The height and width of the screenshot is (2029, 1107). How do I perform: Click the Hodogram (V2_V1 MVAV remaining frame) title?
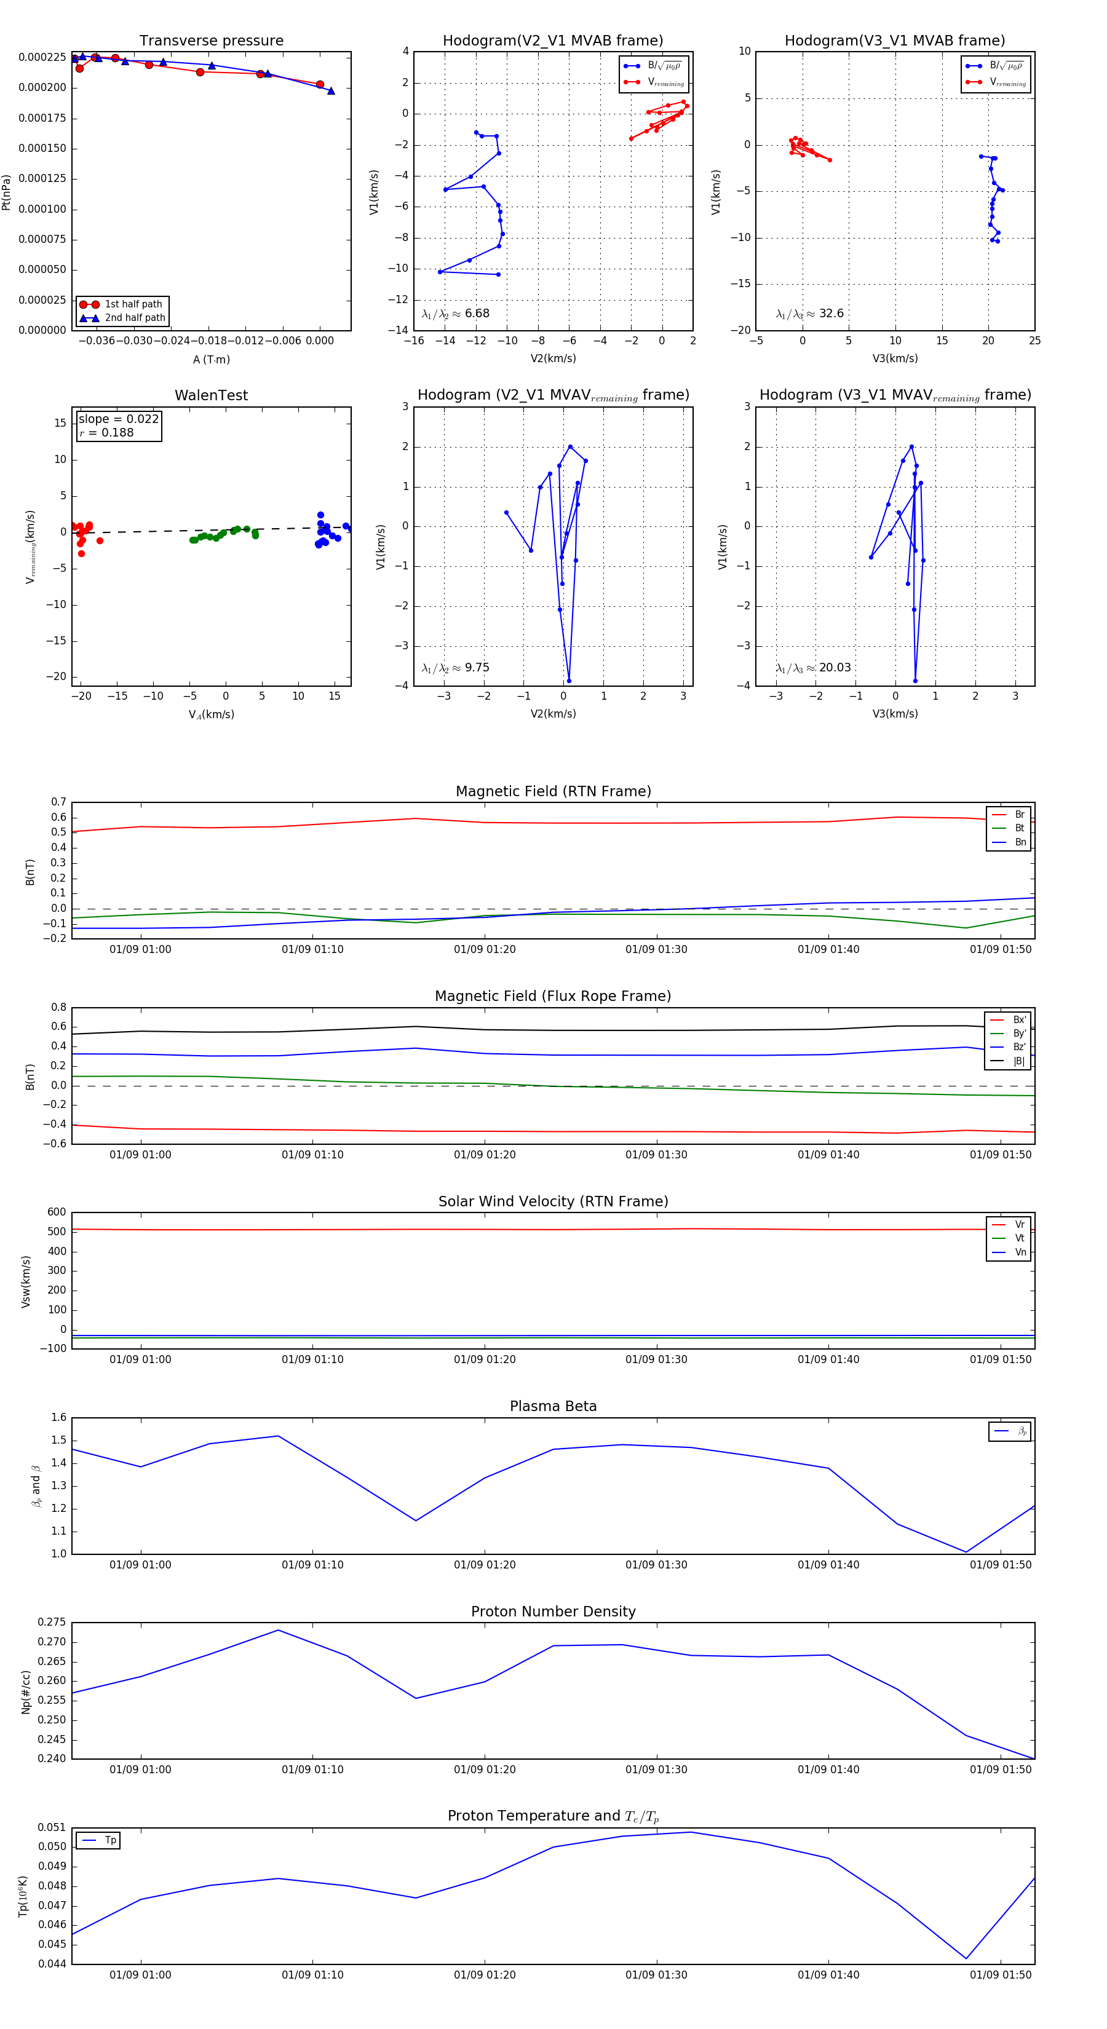(x=553, y=395)
